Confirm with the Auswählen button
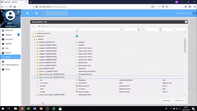The height and width of the screenshot is (111, 197). click(x=166, y=101)
